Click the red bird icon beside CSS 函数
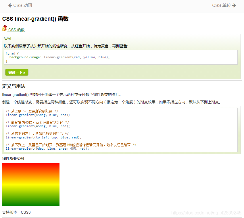 5,28
